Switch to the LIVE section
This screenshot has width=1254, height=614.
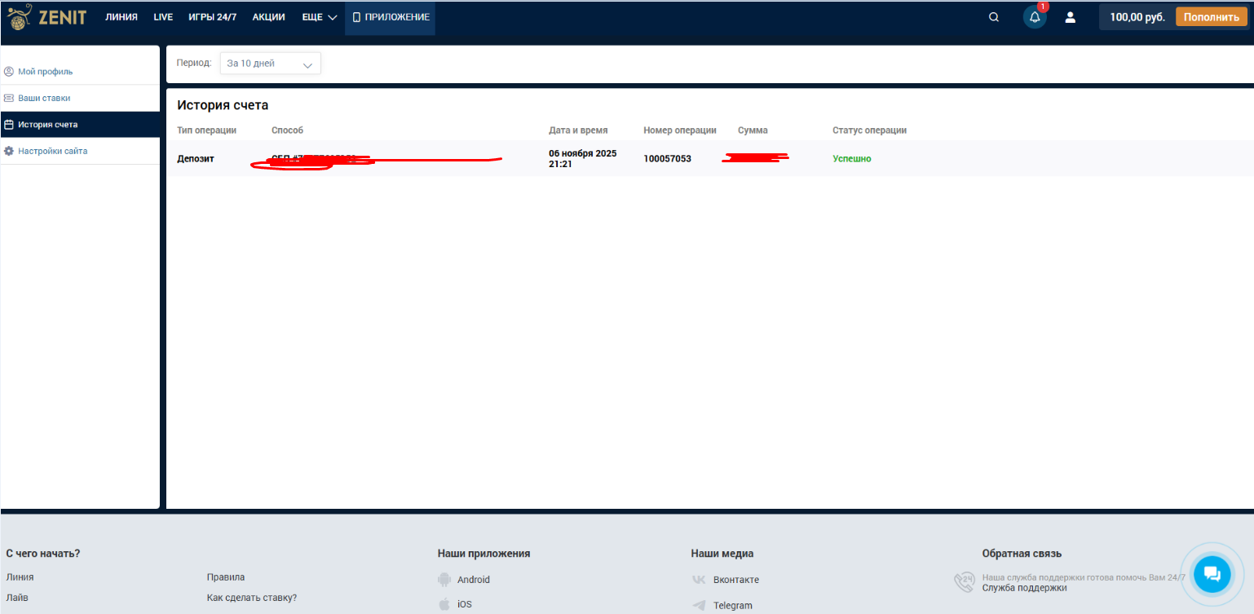[163, 17]
